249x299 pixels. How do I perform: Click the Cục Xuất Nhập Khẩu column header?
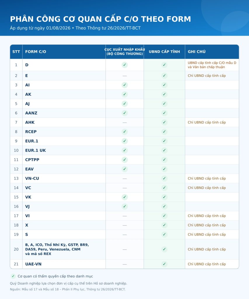click(125, 52)
